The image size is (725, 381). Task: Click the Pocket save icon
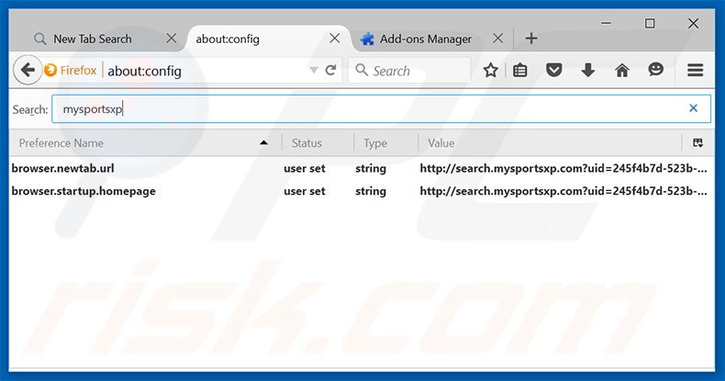553,70
